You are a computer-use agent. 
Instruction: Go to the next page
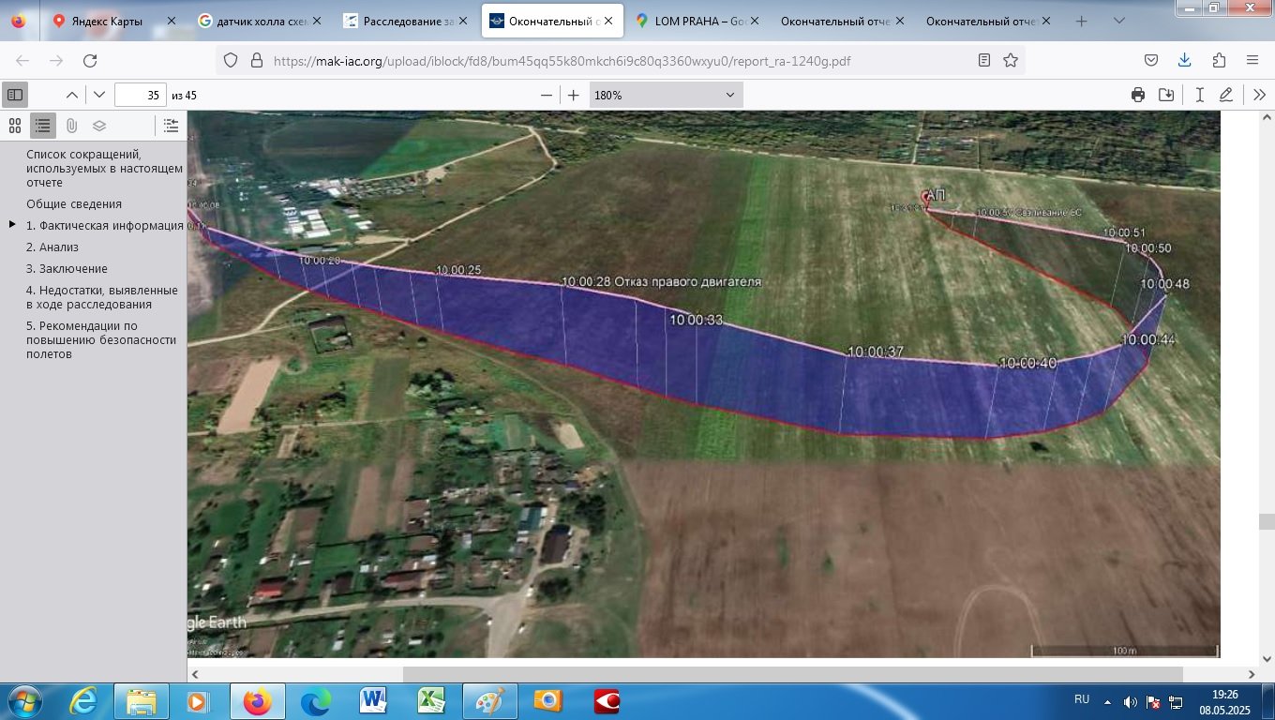[99, 95]
